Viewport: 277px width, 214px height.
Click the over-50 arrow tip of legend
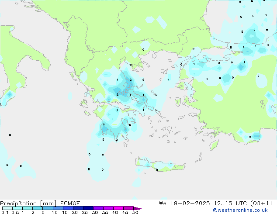(138, 208)
